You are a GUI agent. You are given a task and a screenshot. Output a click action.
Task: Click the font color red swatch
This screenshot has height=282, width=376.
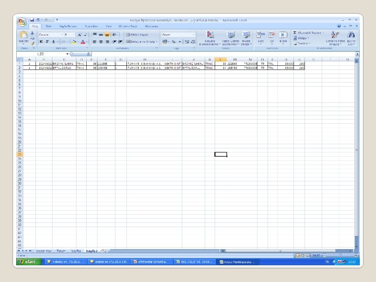[x=83, y=42]
